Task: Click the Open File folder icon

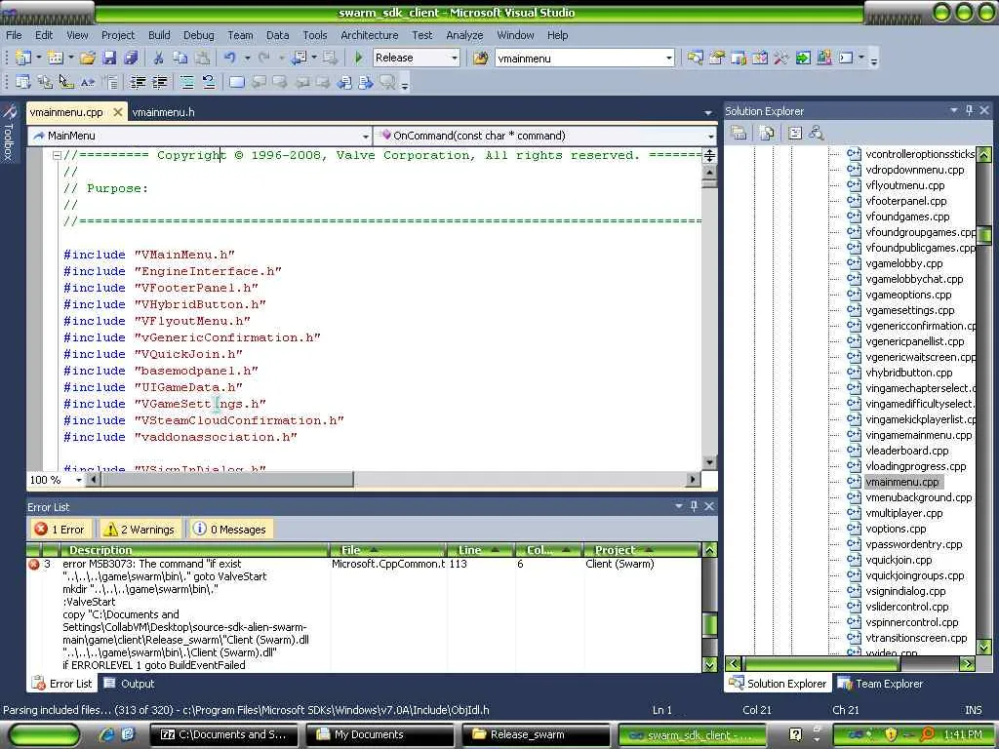Action: click(x=87, y=58)
